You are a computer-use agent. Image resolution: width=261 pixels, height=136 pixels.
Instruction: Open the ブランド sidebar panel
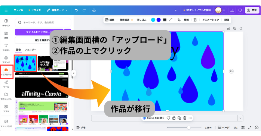pos(6,60)
